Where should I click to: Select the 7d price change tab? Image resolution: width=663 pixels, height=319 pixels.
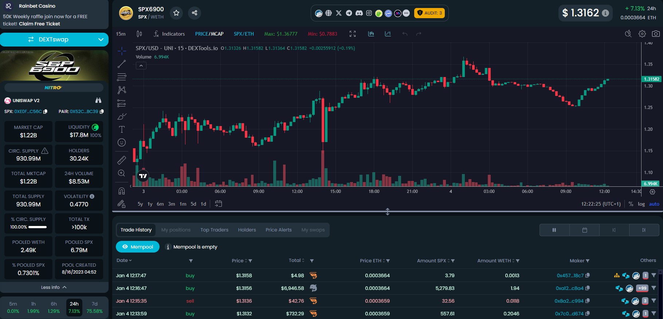point(95,307)
